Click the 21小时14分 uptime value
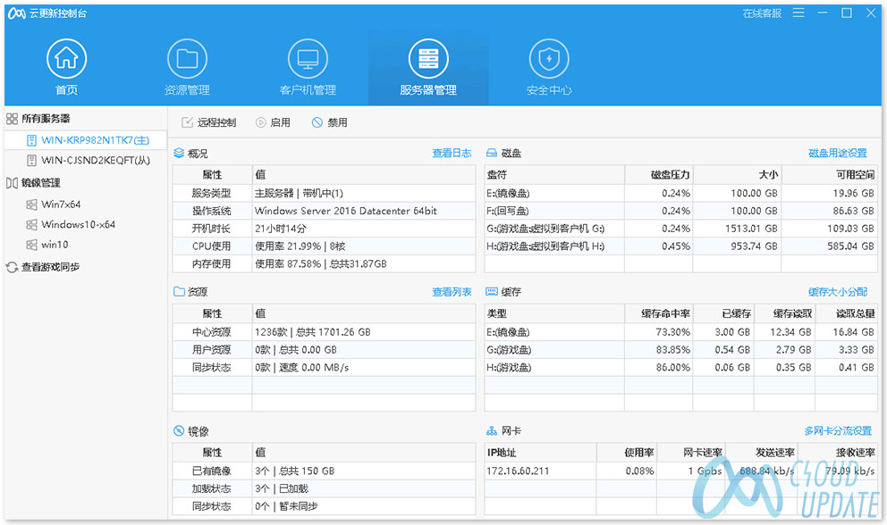Viewport: 887px width, 525px height. pos(281,229)
